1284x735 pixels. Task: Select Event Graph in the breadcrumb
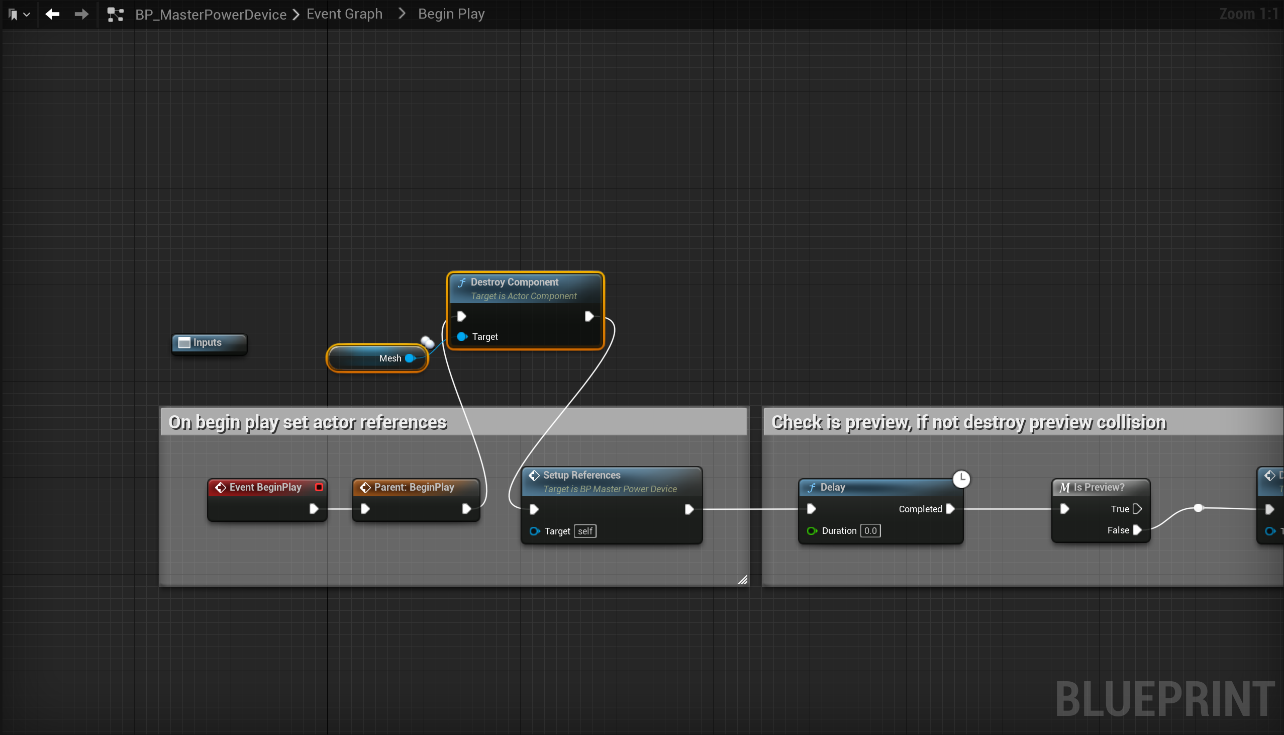pyautogui.click(x=344, y=14)
